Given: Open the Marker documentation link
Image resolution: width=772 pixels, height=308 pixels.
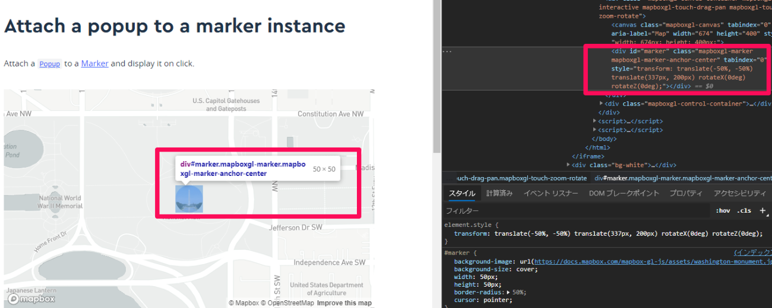Looking at the screenshot, I should coord(95,63).
